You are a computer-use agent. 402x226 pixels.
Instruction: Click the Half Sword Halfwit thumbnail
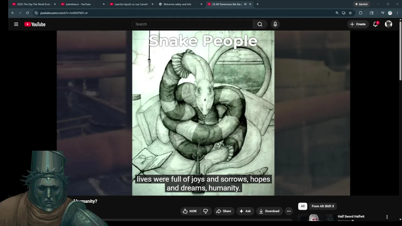coord(316,218)
